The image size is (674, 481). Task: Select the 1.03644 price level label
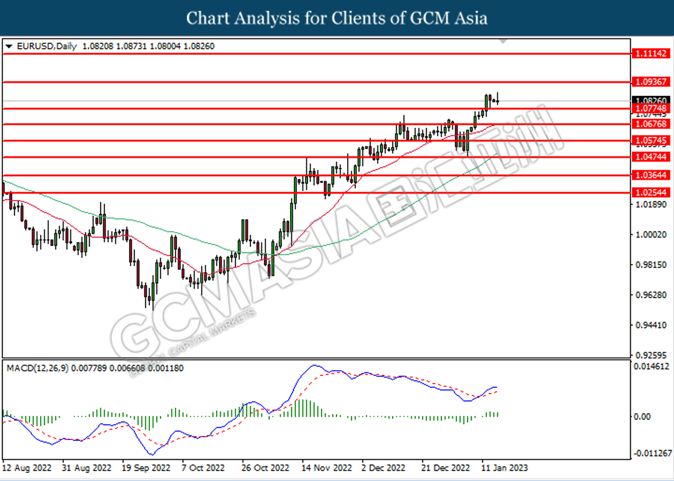tap(651, 175)
